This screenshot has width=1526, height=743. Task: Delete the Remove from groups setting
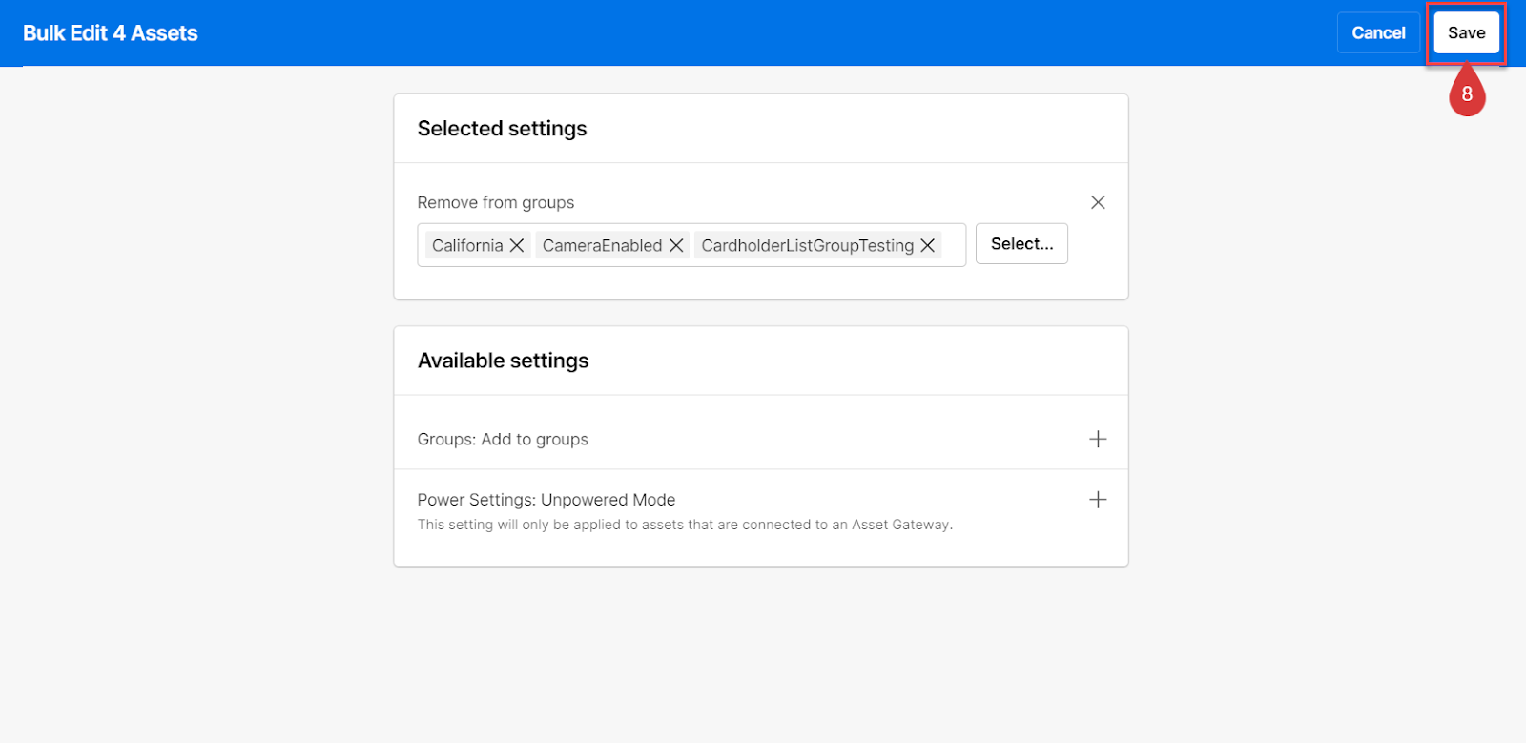tap(1098, 202)
